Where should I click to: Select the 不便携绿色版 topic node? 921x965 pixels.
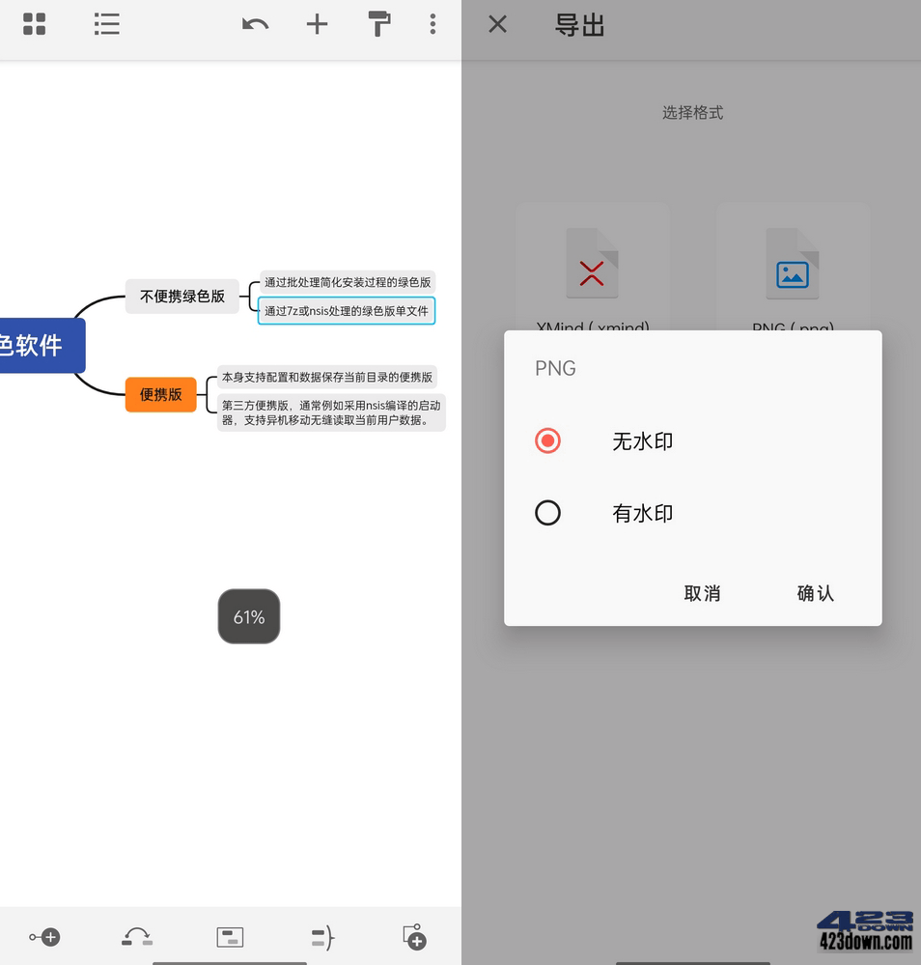pyautogui.click(x=181, y=297)
